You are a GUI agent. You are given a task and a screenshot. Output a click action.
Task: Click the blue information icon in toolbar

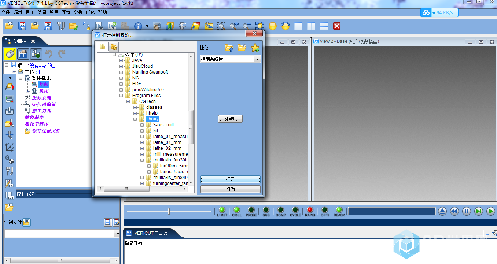138,26
